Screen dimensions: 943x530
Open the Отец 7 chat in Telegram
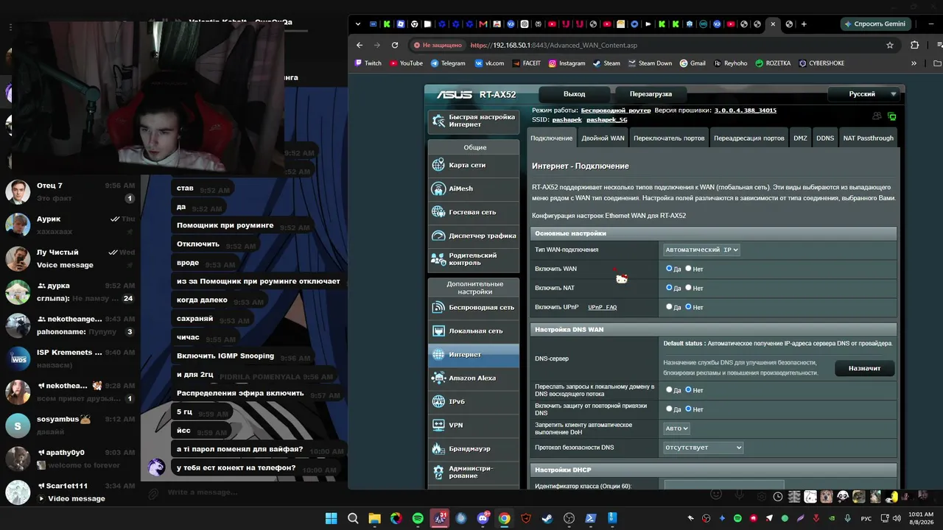(70, 192)
